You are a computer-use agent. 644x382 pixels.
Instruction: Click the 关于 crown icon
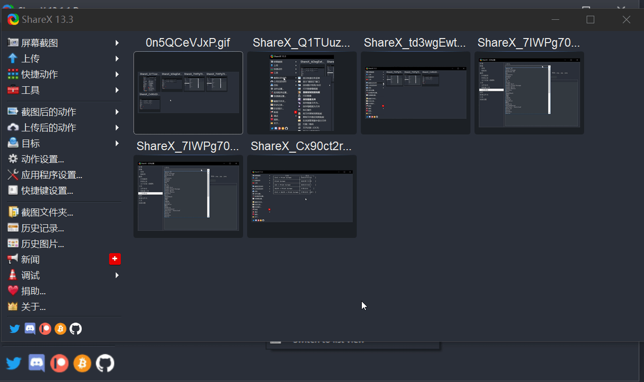click(13, 307)
